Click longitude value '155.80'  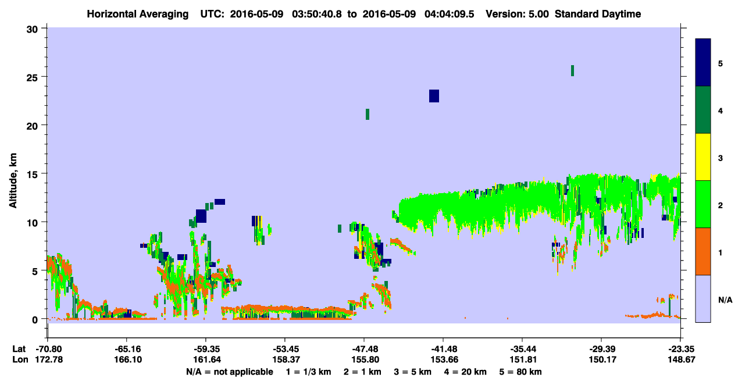pyautogui.click(x=364, y=359)
